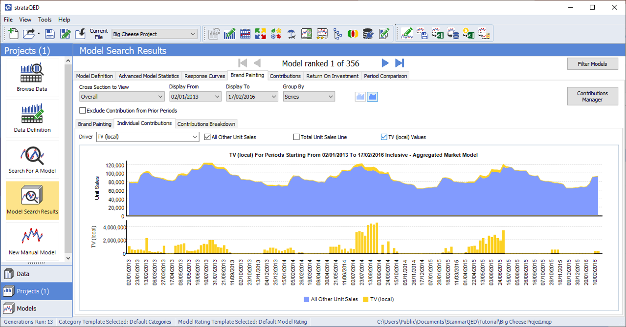Screen dimensions: 626x327
Task: Open the Tools menu
Action: tap(45, 20)
